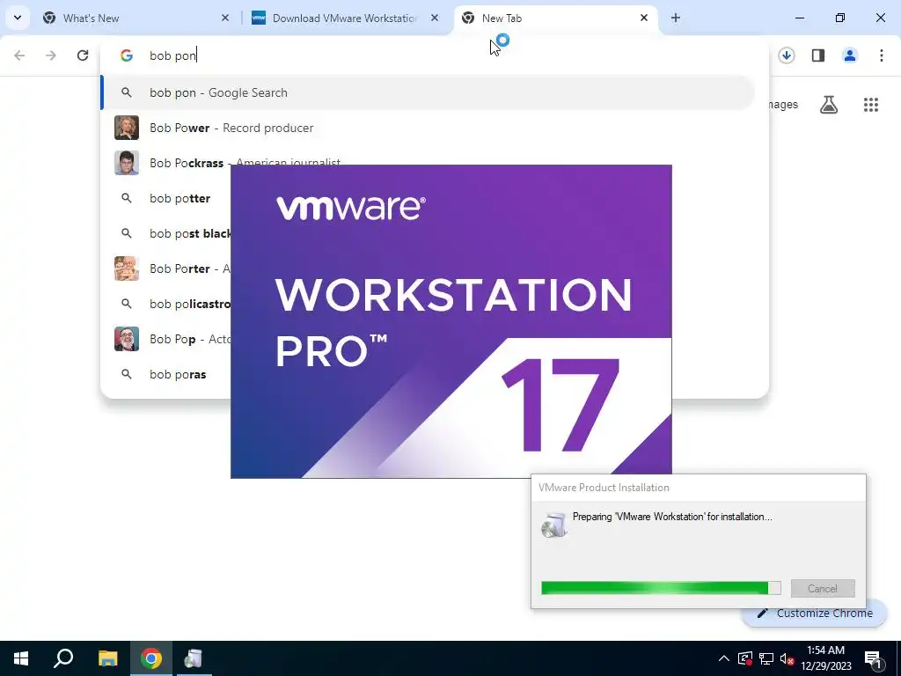Click the VMware installer taskbar icon
Screen dimensions: 901x676
click(x=194, y=658)
